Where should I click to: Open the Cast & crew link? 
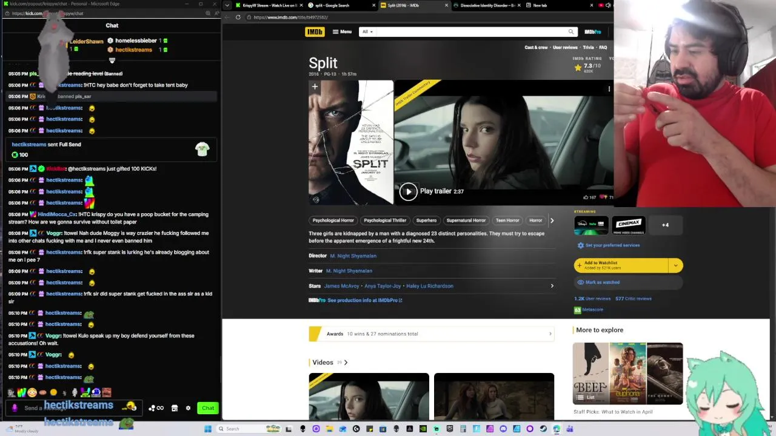point(536,47)
